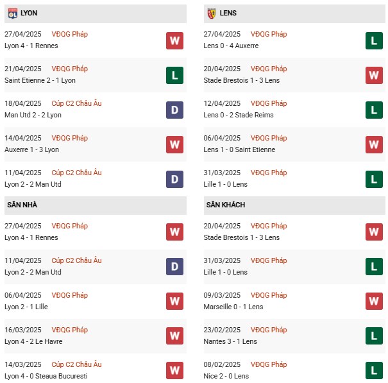Image resolution: width=388 pixels, height=383 pixels.
Task: Click the Lens club crest icon
Action: coord(212,13)
